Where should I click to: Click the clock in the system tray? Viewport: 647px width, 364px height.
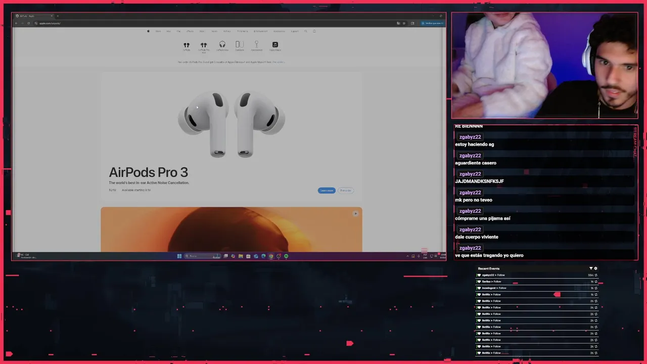443,256
